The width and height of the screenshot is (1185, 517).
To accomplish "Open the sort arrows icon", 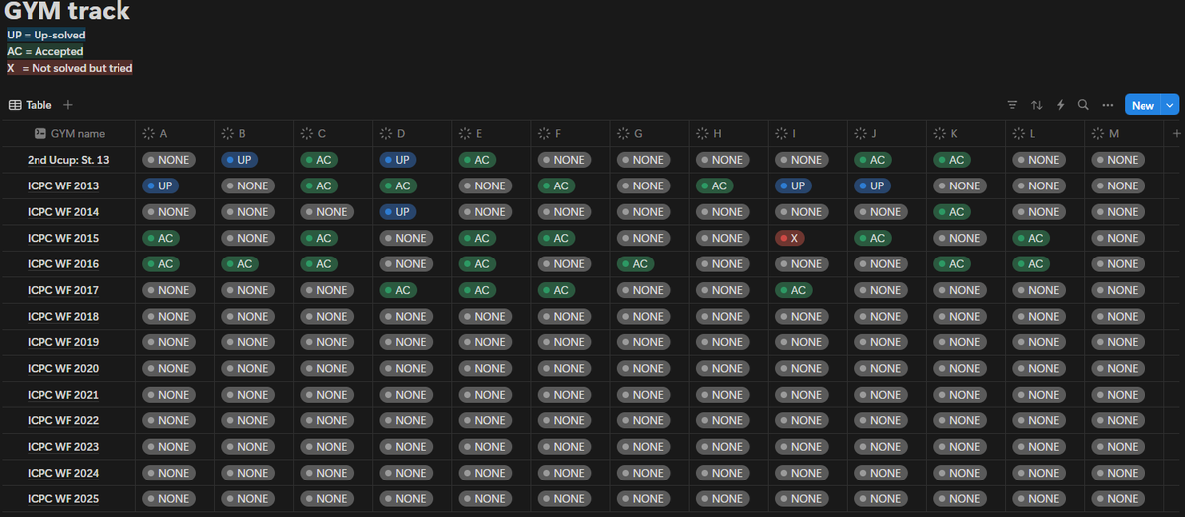I will click(1036, 105).
